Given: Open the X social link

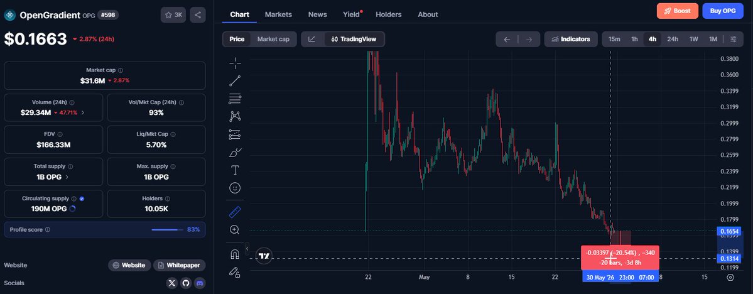Looking at the screenshot, I should (172, 283).
